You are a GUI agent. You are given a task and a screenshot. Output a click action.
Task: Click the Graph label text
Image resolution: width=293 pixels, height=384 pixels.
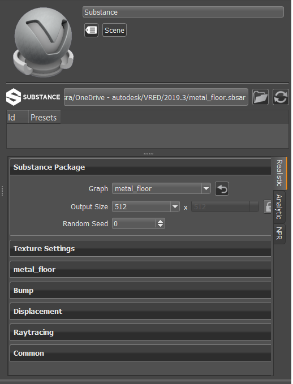(98, 188)
